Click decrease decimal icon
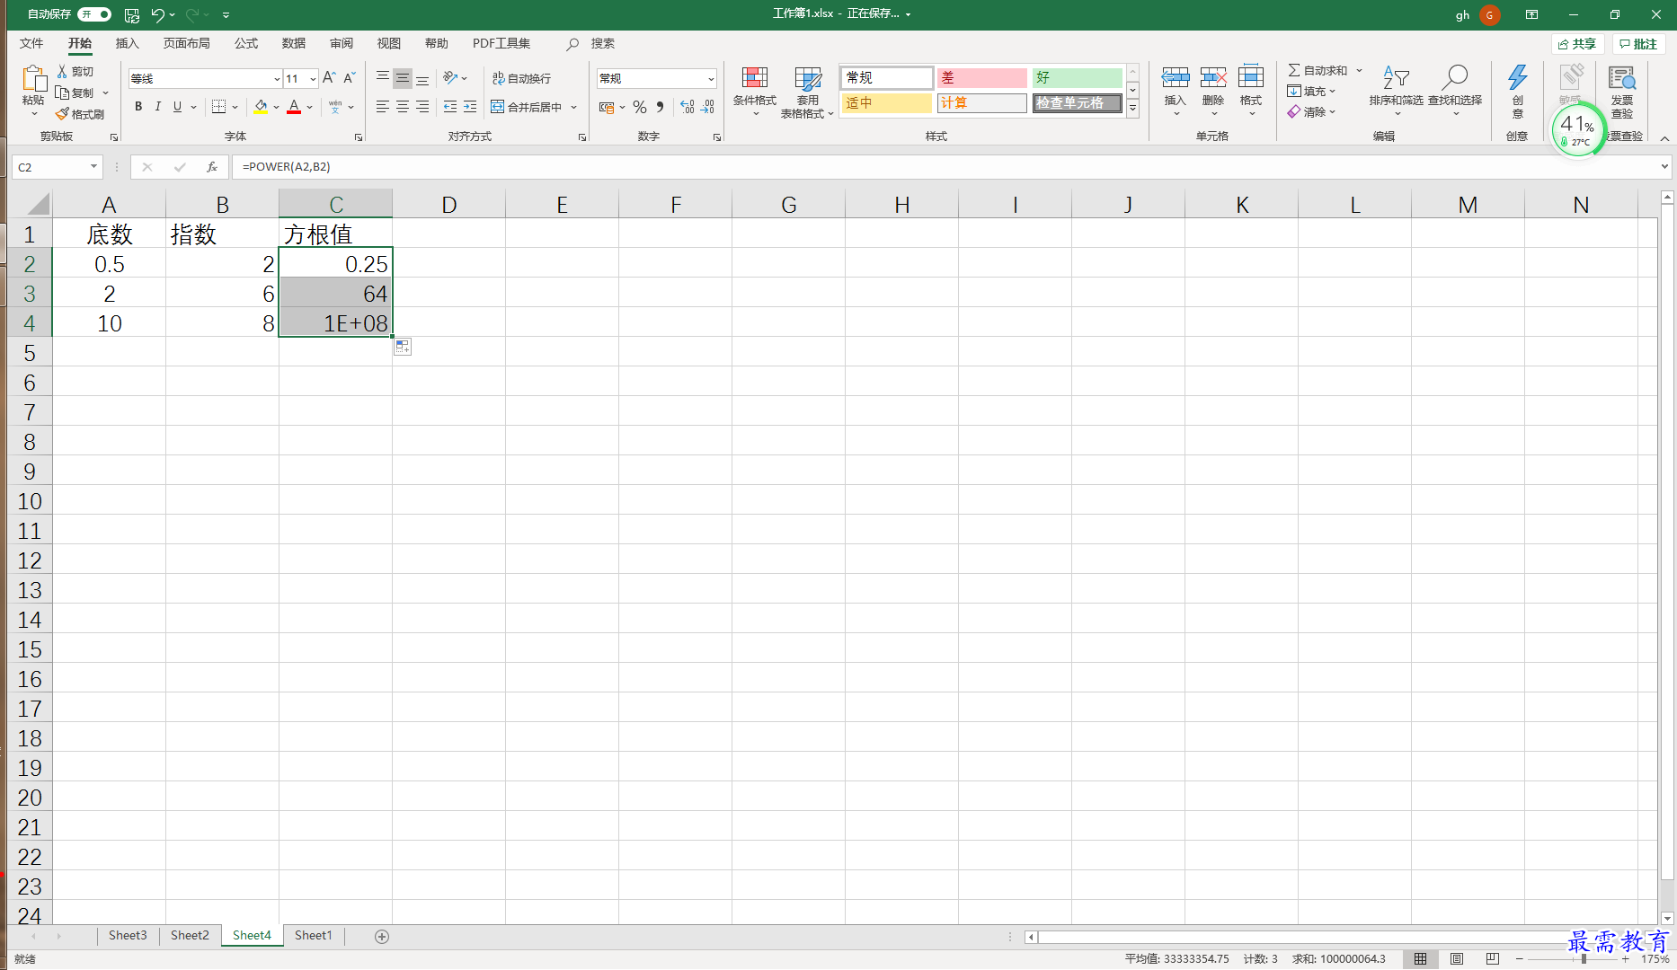The width and height of the screenshot is (1677, 970). (707, 107)
